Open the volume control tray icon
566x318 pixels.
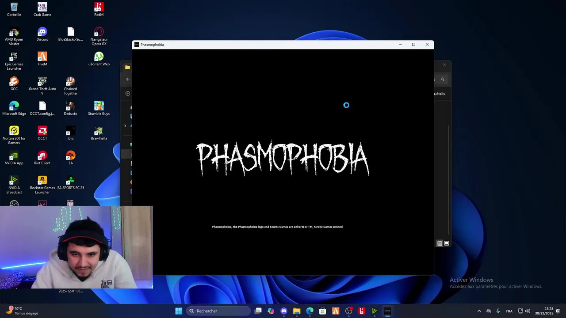pyautogui.click(x=528, y=311)
